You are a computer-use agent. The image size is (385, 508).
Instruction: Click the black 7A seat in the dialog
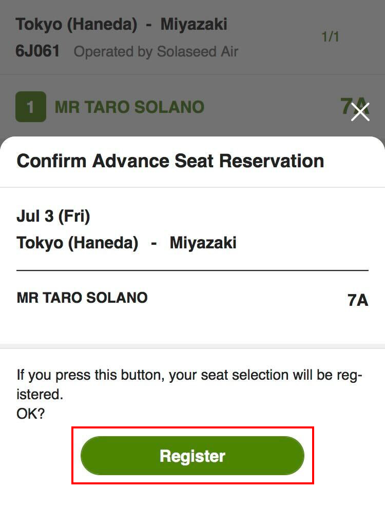(358, 300)
